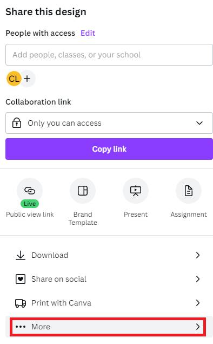Viewport: 213px width, 344px height.
Task: Open the Assignment document icon
Action: (x=189, y=191)
